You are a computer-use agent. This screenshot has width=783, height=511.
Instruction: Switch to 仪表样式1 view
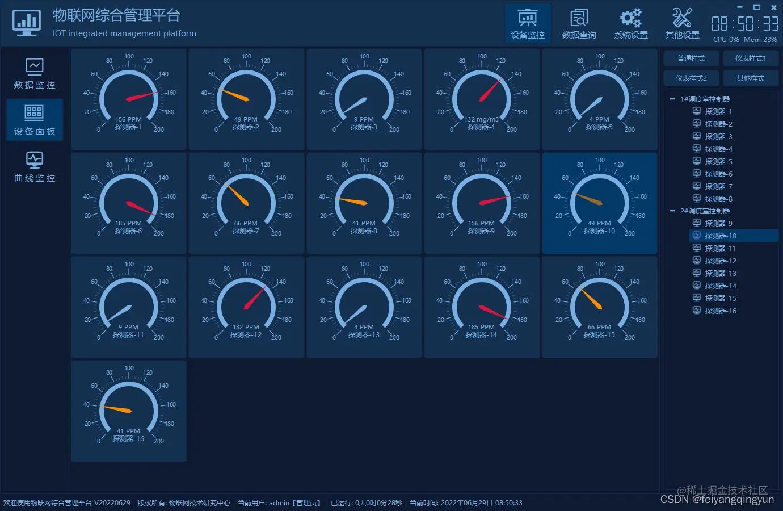tap(751, 58)
